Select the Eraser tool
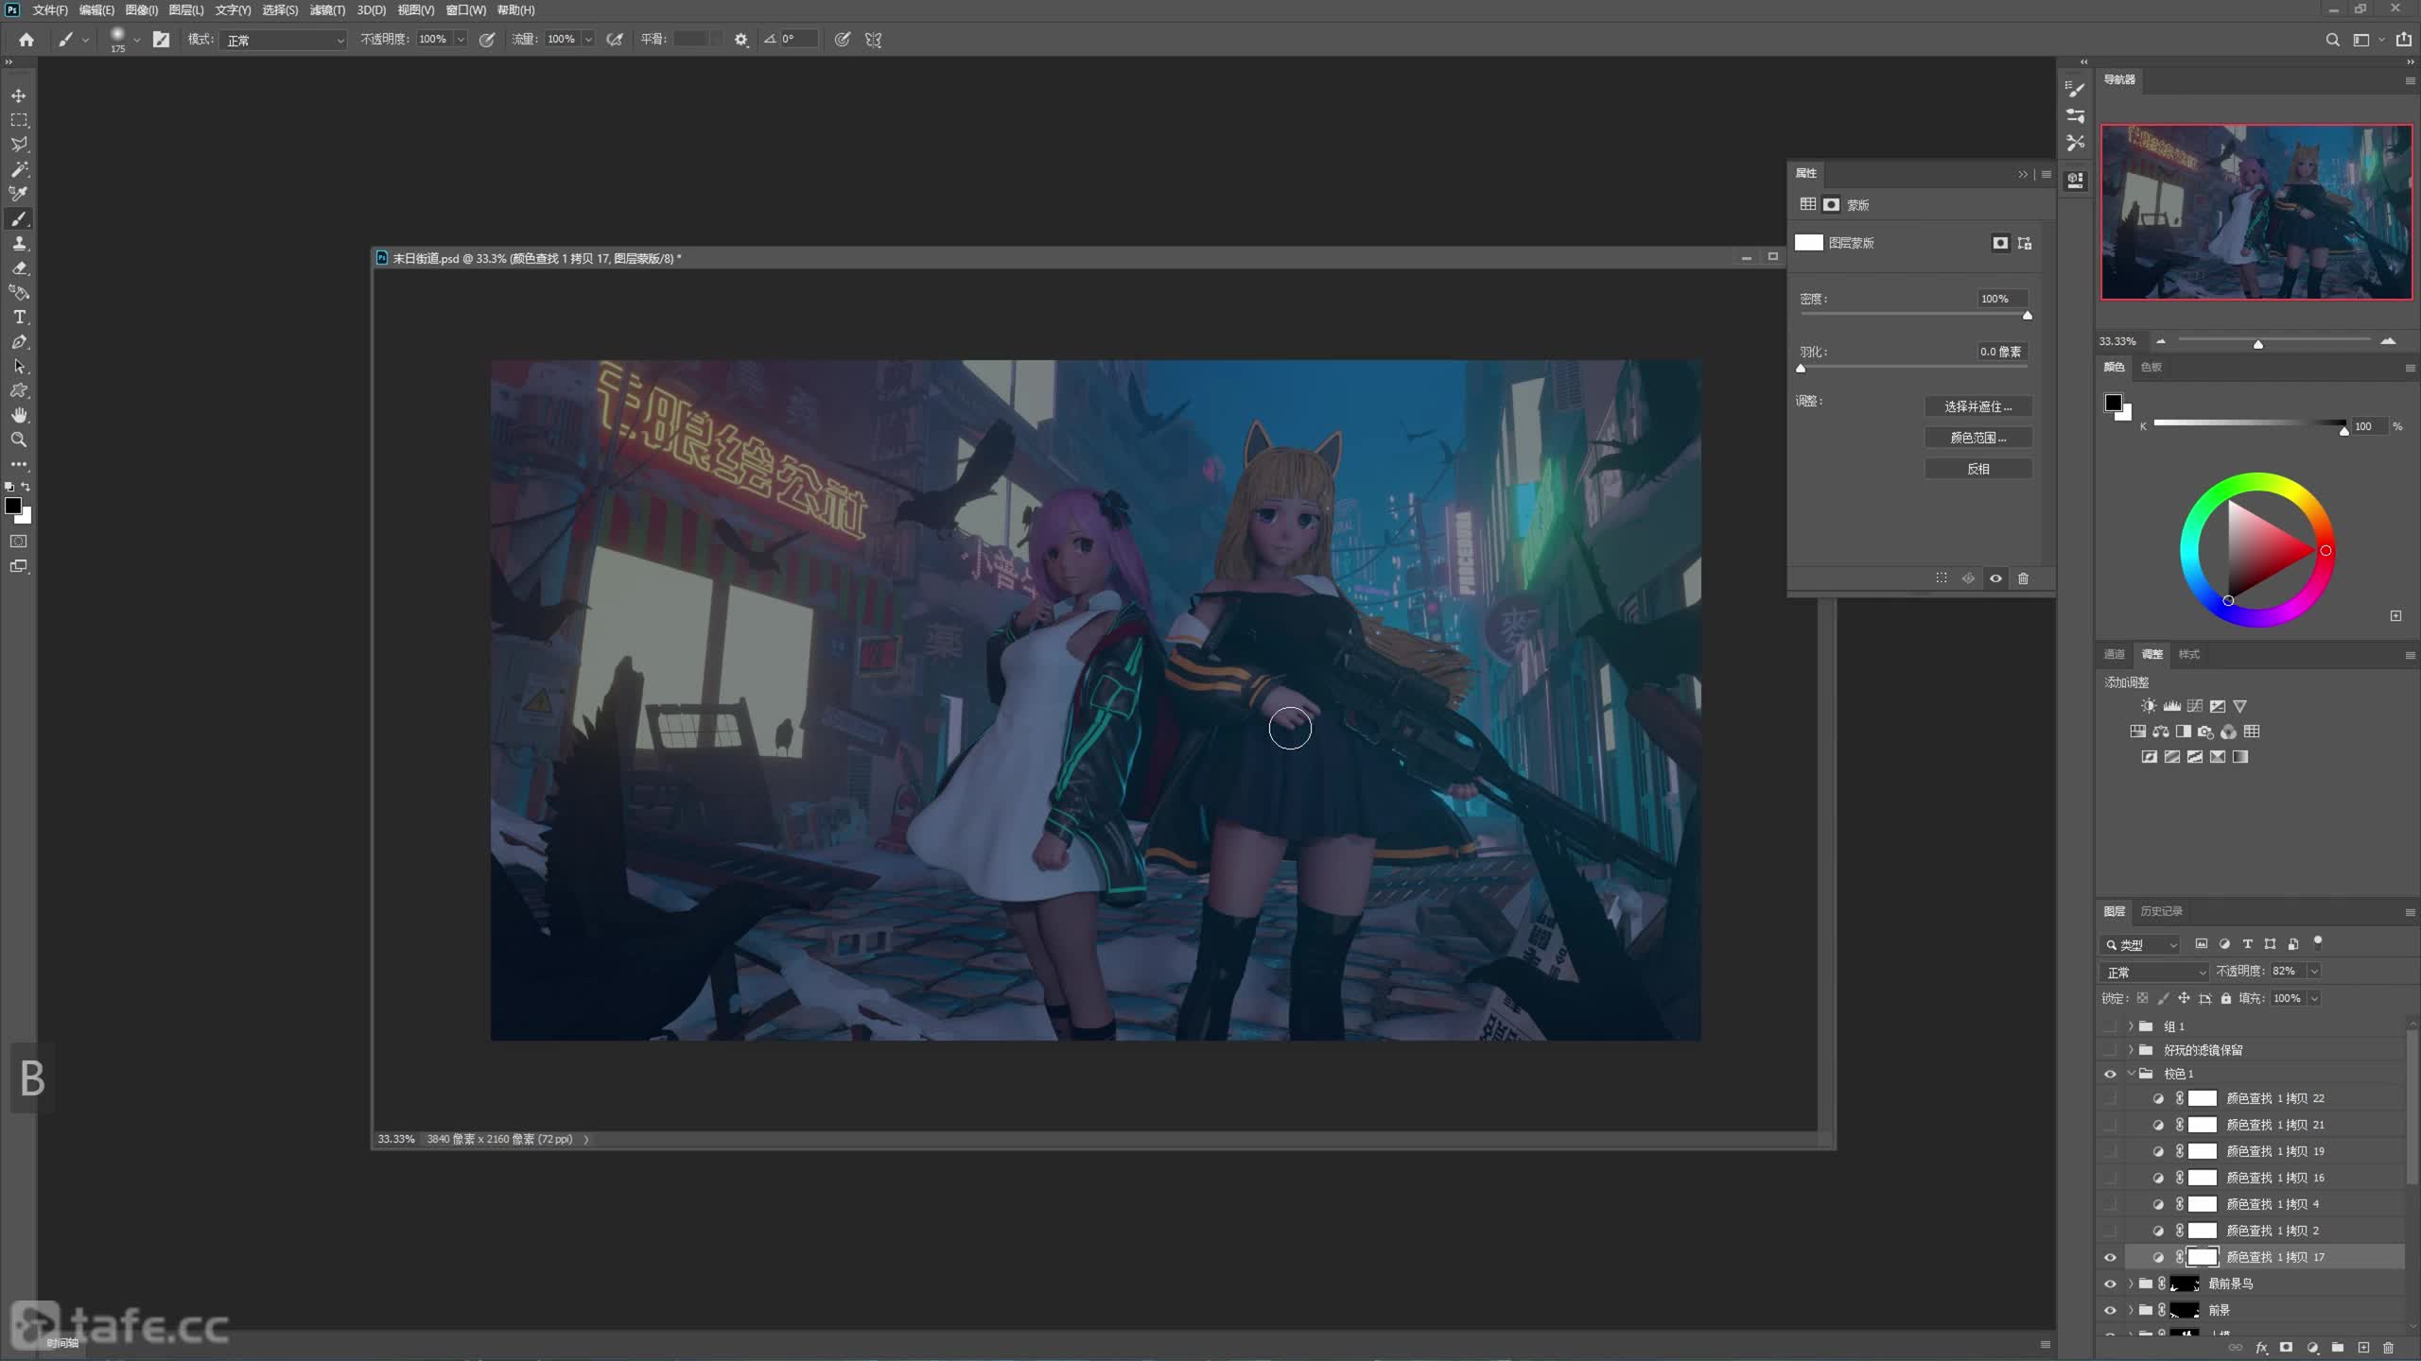The image size is (2421, 1361). [19, 267]
